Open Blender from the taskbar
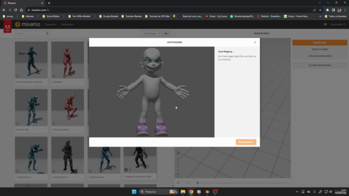 (x=207, y=192)
